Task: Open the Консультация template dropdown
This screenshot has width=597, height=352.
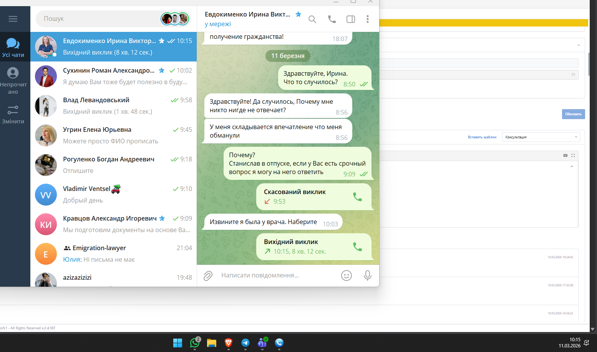Action: [x=541, y=137]
